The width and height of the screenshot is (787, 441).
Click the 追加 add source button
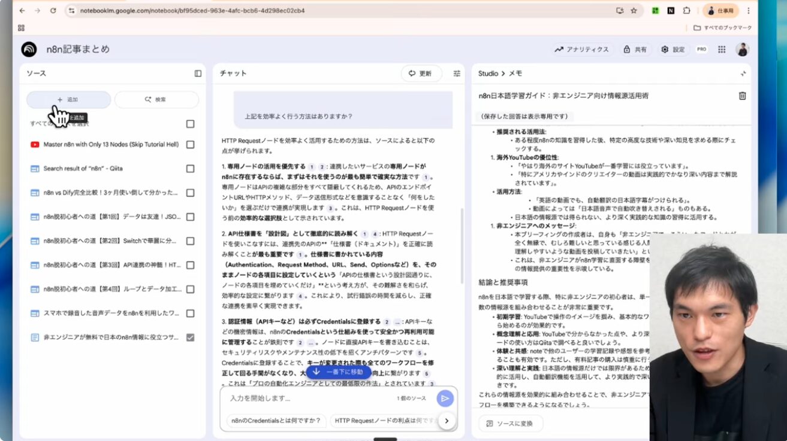68,100
